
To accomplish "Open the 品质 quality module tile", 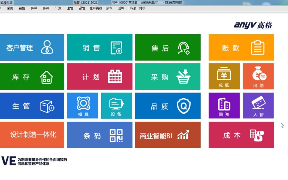I will pos(168,106).
